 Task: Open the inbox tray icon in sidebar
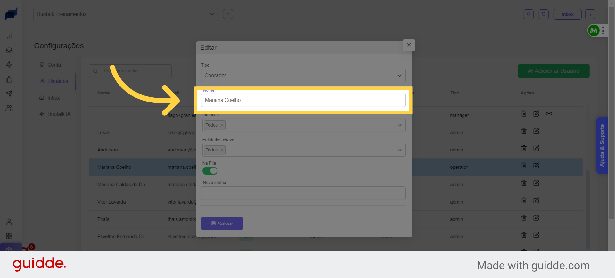click(x=9, y=50)
